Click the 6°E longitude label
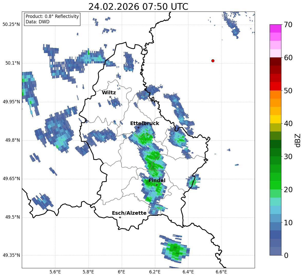The image size is (304, 277). click(x=121, y=272)
